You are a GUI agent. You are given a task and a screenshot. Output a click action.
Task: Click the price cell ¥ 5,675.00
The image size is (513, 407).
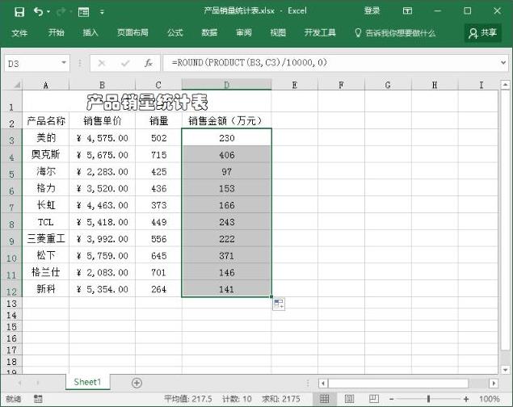(102, 154)
